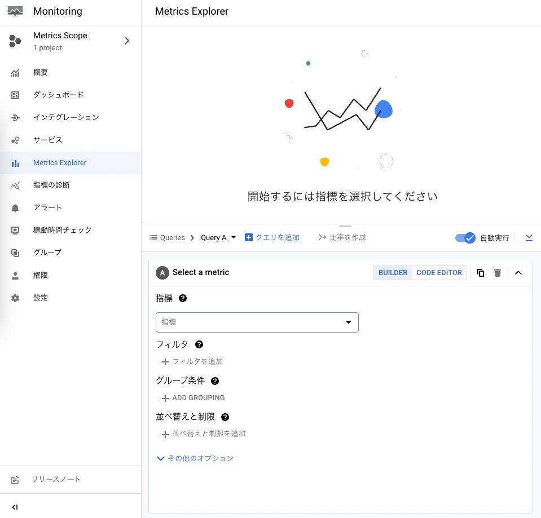
Task: Click クエリを追加 button
Action: pos(272,237)
